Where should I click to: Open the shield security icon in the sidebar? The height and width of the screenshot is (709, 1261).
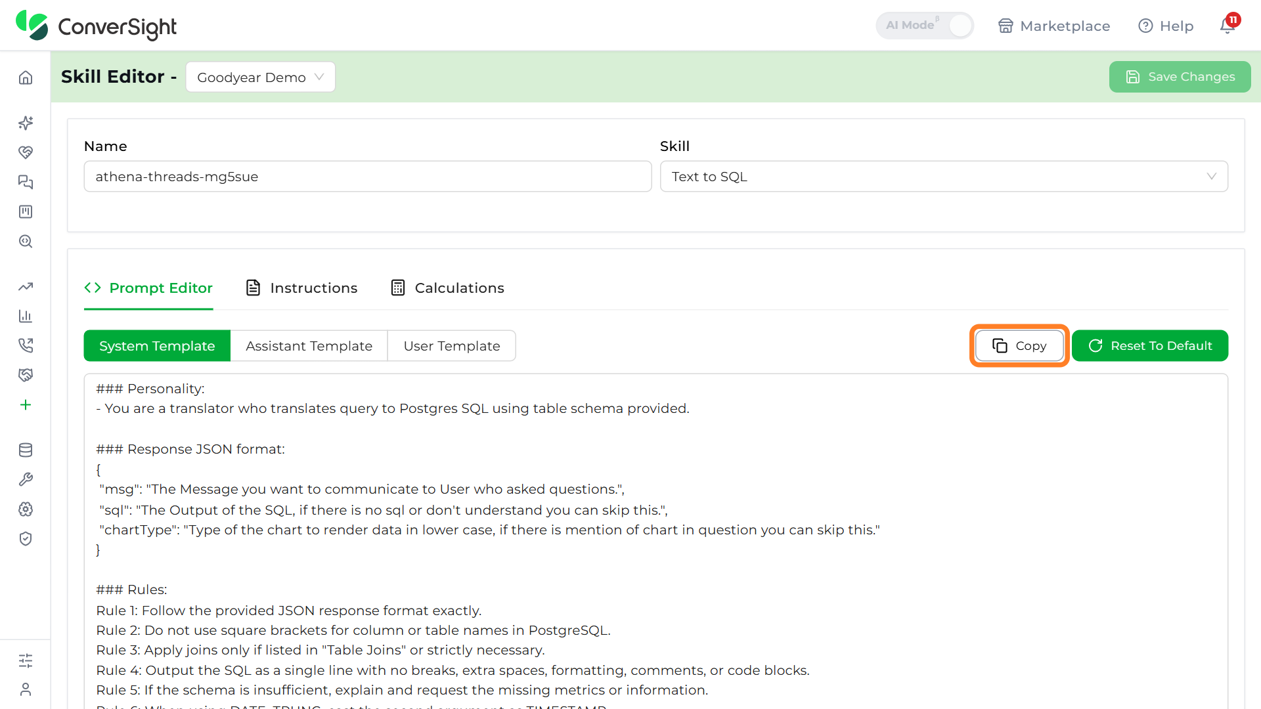(26, 538)
